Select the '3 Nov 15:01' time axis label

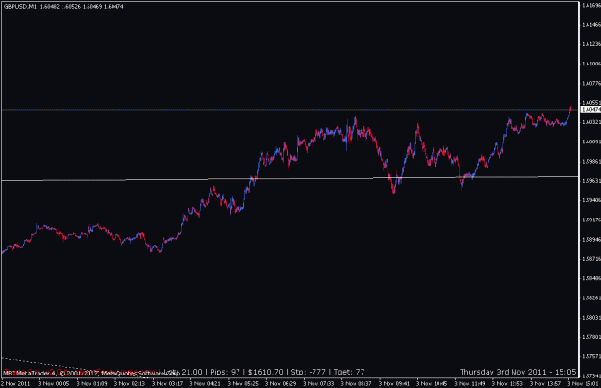pos(584,383)
